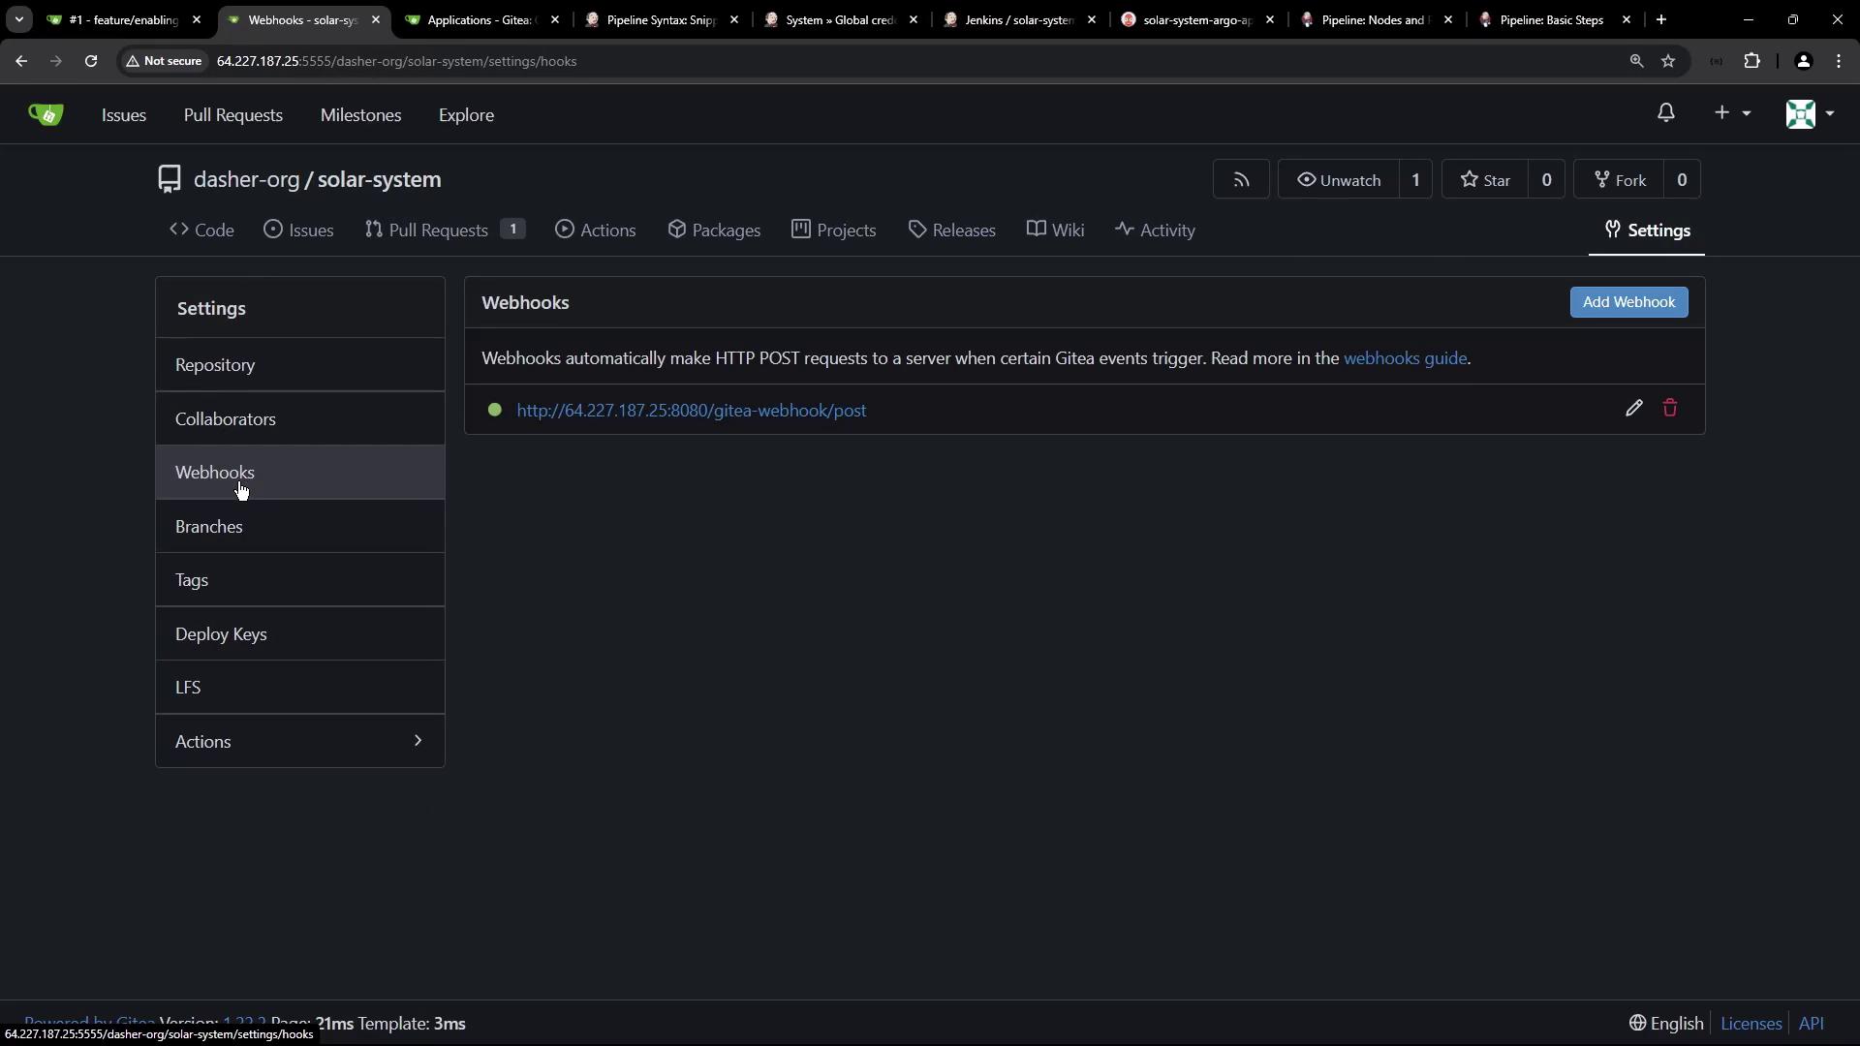Click the Gitea logo home icon
The image size is (1860, 1046).
(46, 115)
